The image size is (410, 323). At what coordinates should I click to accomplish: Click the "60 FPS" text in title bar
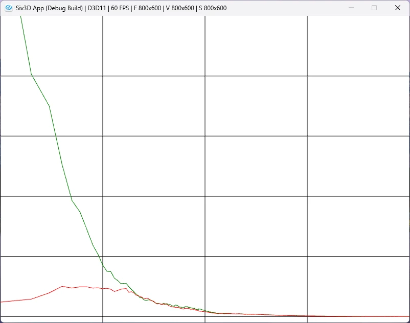(x=120, y=8)
